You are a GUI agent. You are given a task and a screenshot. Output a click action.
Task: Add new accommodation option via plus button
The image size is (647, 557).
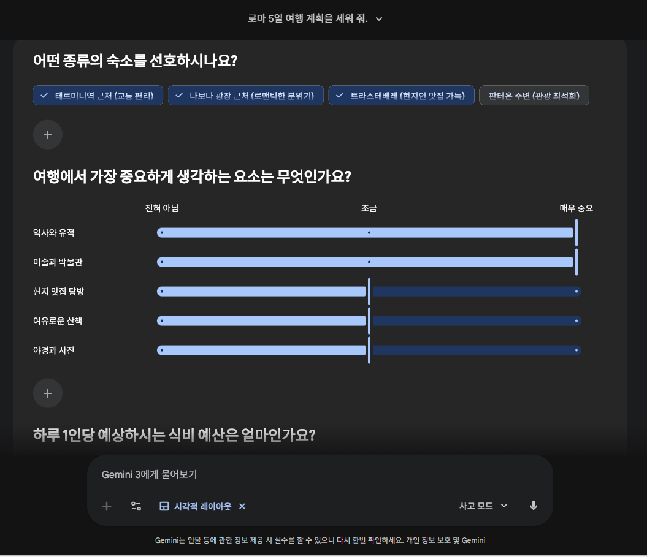48,134
